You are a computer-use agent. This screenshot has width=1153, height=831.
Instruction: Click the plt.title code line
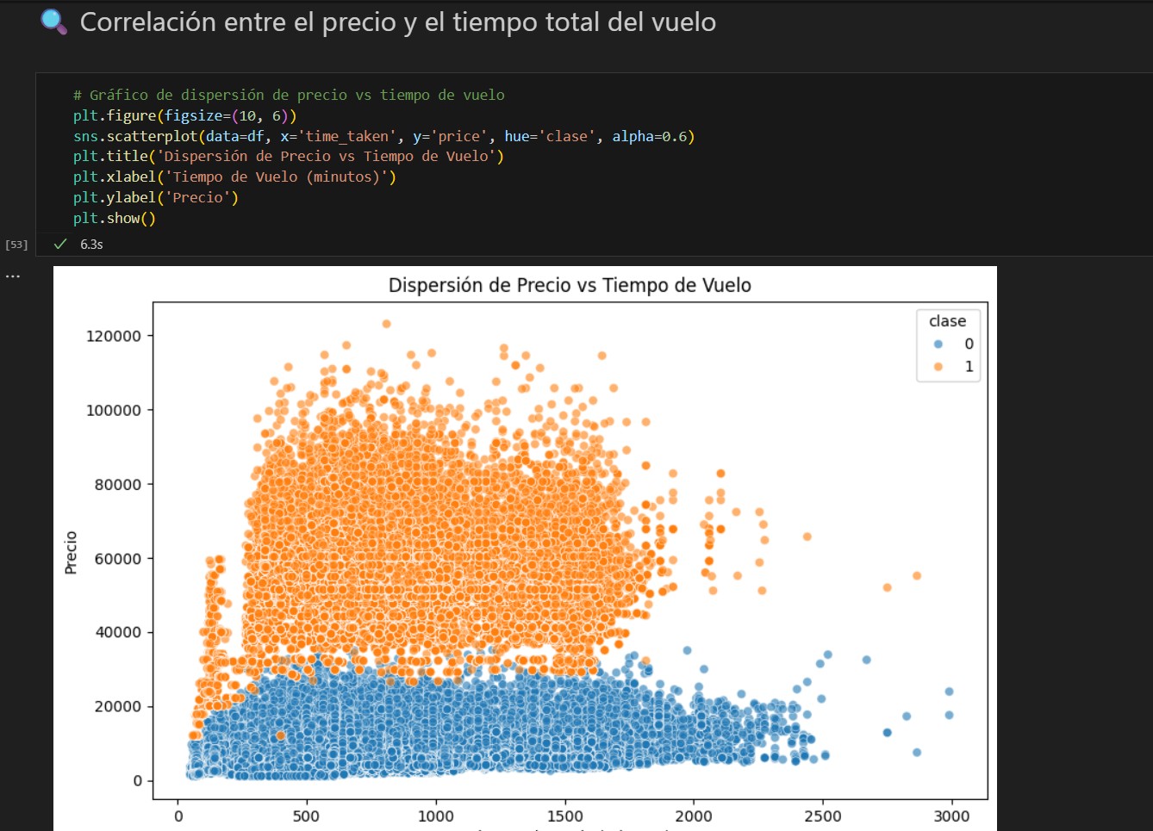[288, 157]
